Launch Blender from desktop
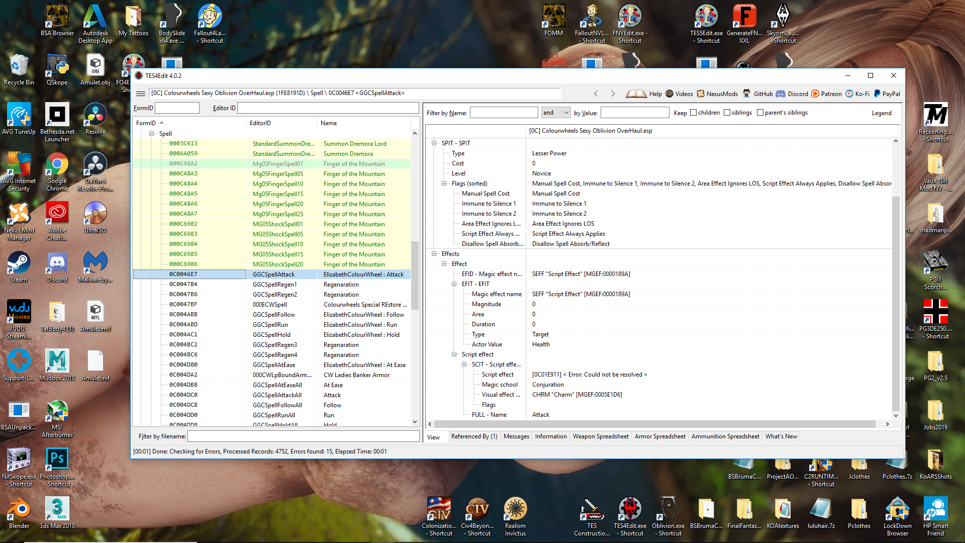This screenshot has height=543, width=965. click(19, 513)
